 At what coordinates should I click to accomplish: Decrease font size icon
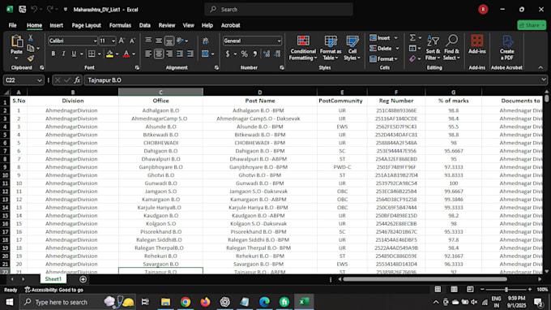pos(132,41)
